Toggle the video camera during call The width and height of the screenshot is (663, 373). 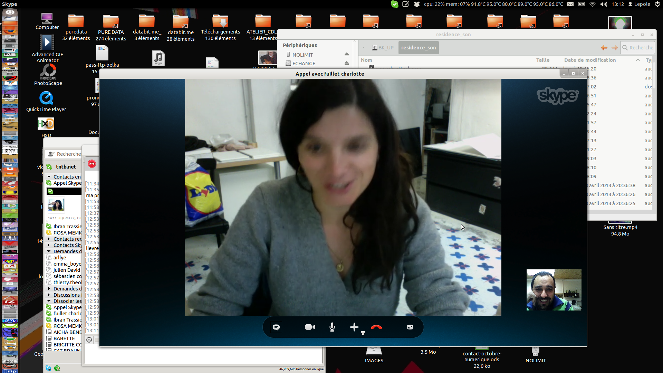click(x=310, y=327)
